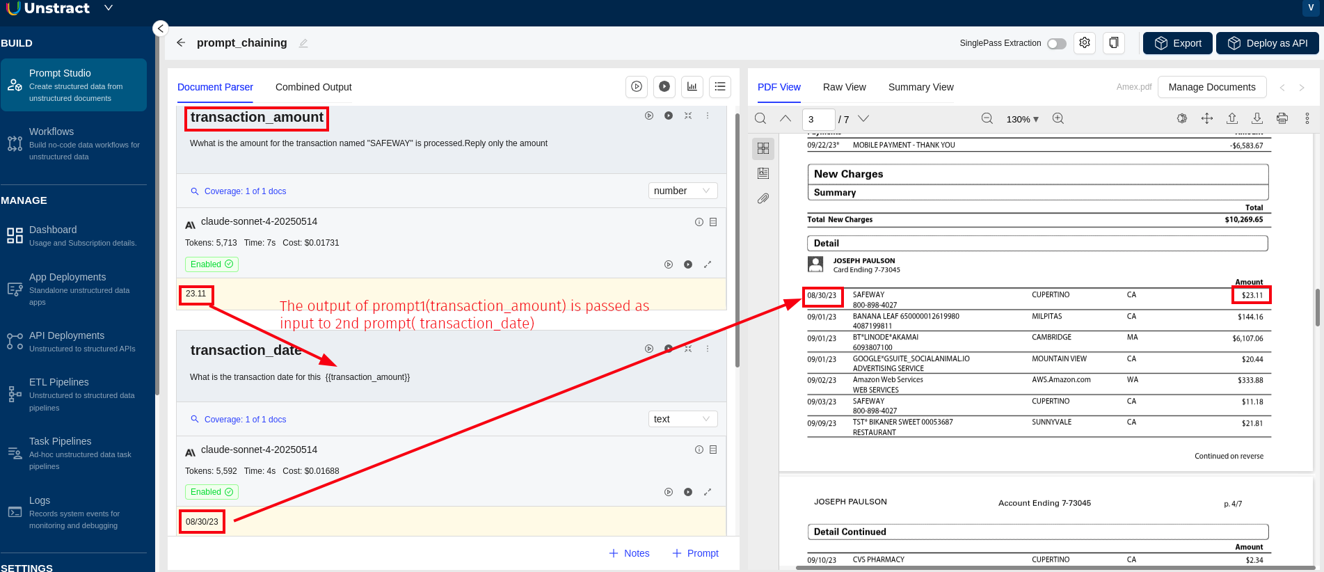Enable PDF pan mode with crossed-arrows icon
This screenshot has height=572, width=1324.
[1207, 119]
